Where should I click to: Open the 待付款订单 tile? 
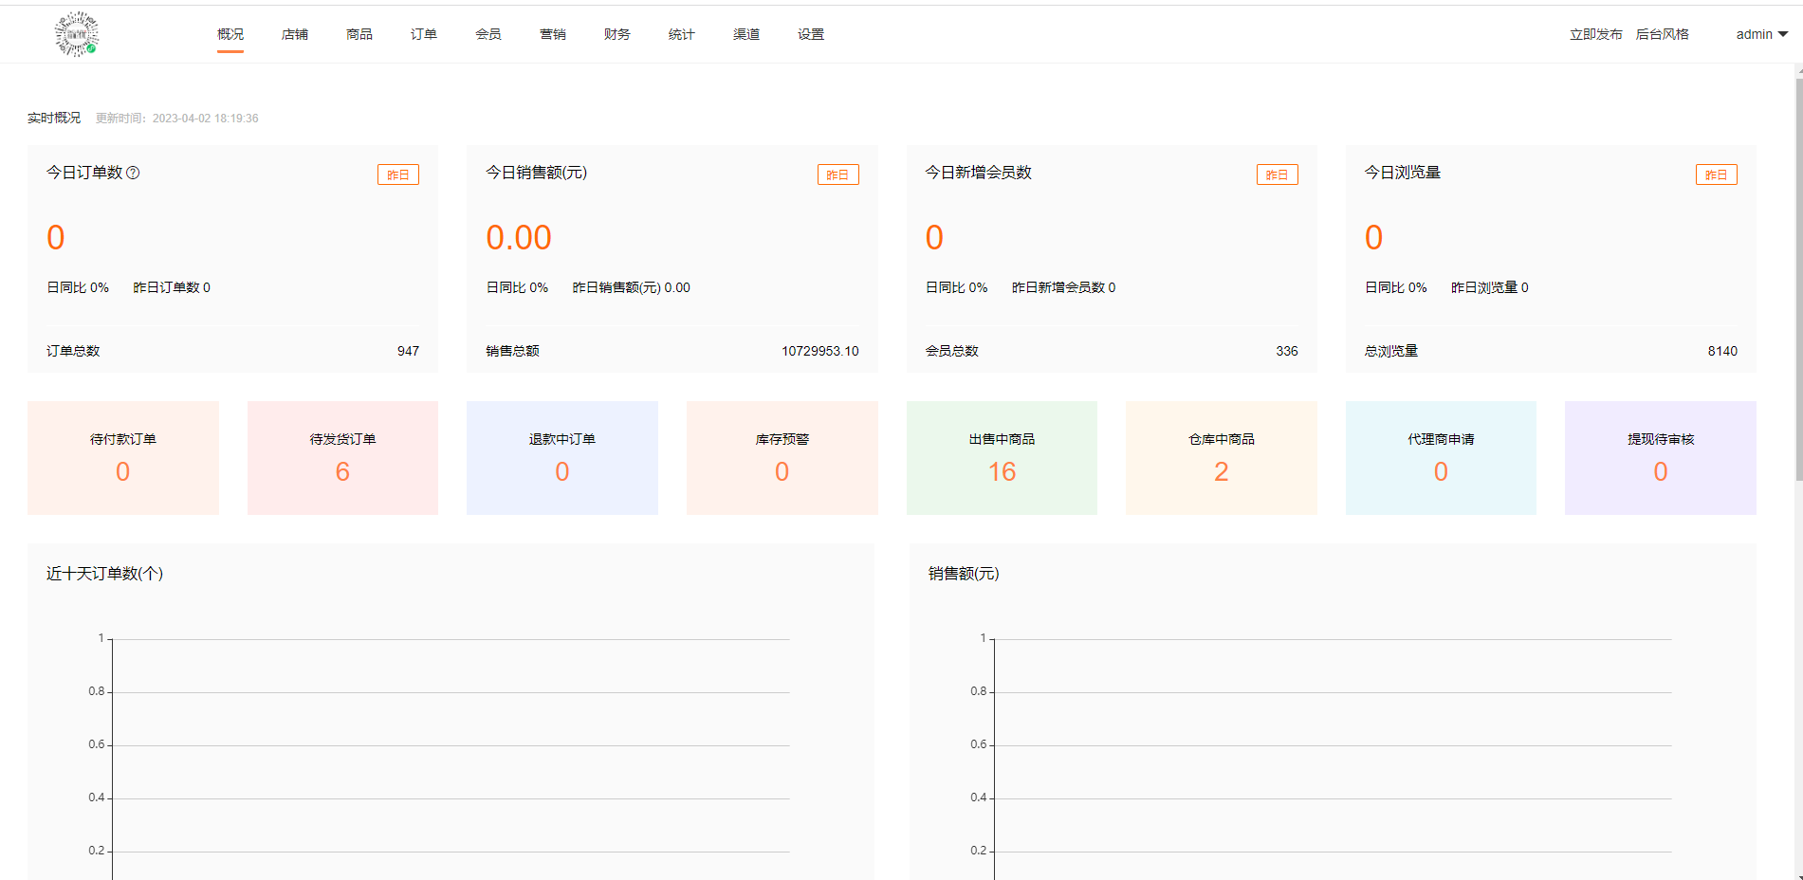coord(123,458)
